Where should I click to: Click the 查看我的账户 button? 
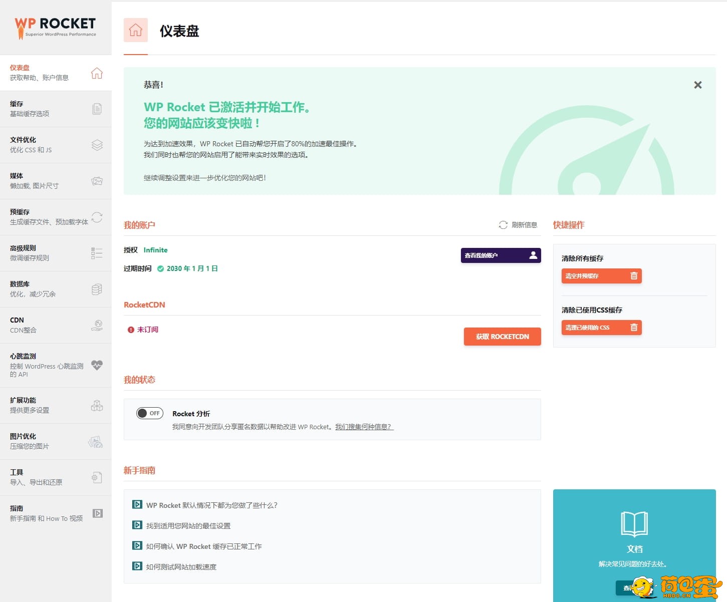(x=501, y=255)
